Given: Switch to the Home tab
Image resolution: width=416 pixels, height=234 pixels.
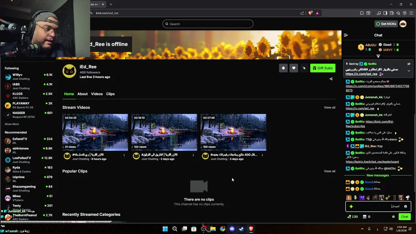Looking at the screenshot, I should coord(69,94).
